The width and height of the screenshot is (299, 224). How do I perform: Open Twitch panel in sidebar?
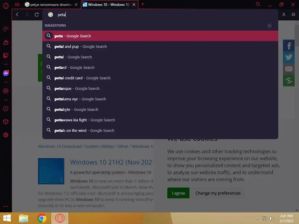coord(6,55)
